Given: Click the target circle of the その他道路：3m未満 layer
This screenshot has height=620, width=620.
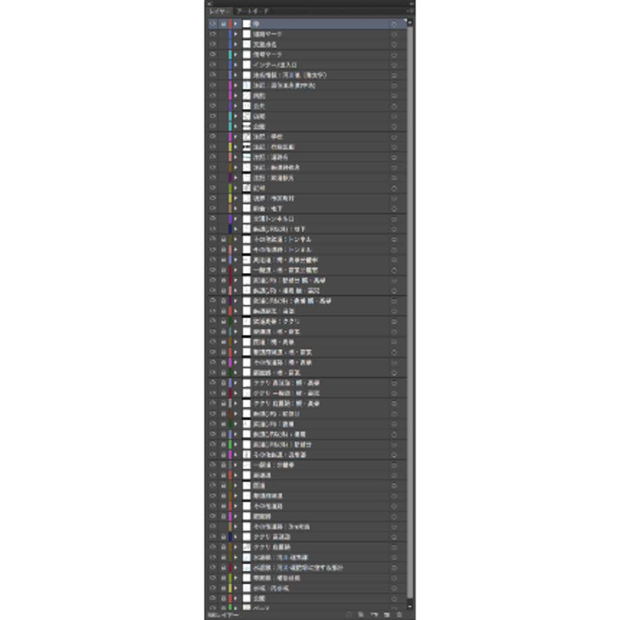Looking at the screenshot, I should (x=394, y=527).
